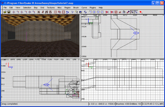Open the Misc menu
The image size is (165, 107).
60,8
